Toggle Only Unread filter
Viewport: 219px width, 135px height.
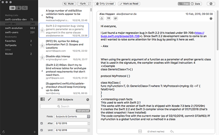coord(105,4)
